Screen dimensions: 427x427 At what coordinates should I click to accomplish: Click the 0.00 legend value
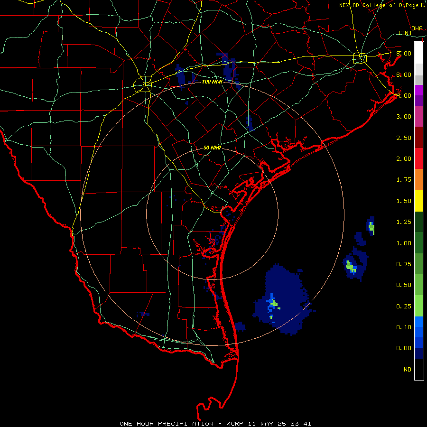[x=404, y=348]
